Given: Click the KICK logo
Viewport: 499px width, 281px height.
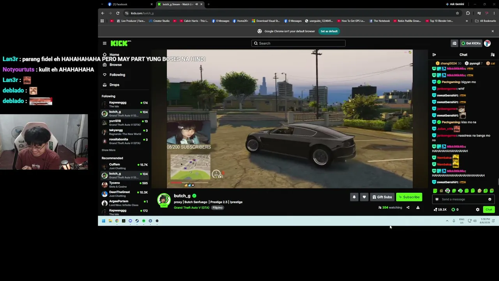Looking at the screenshot, I should point(120,43).
